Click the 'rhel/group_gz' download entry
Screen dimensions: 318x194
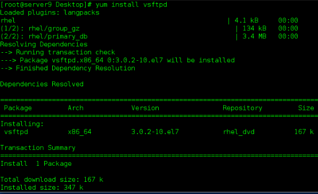click(54, 29)
